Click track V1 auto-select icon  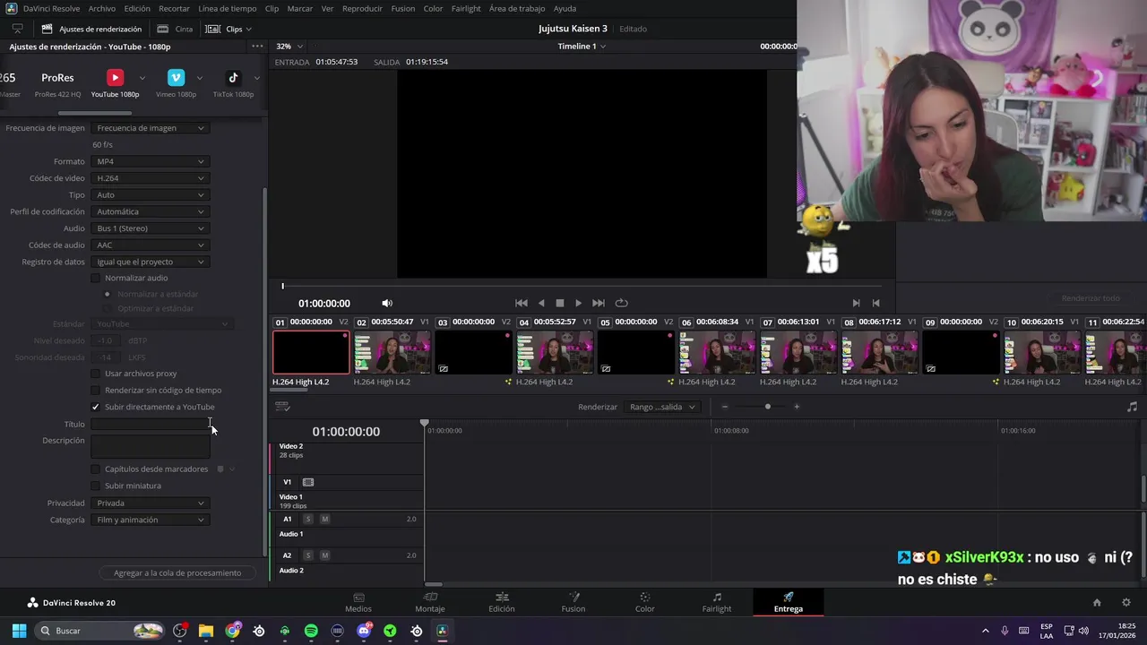tap(308, 482)
